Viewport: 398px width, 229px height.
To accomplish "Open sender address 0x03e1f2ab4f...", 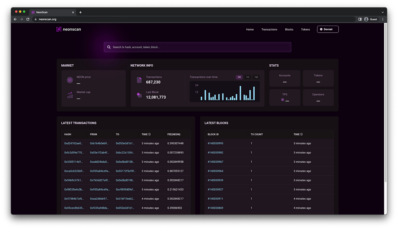I will coord(100,152).
